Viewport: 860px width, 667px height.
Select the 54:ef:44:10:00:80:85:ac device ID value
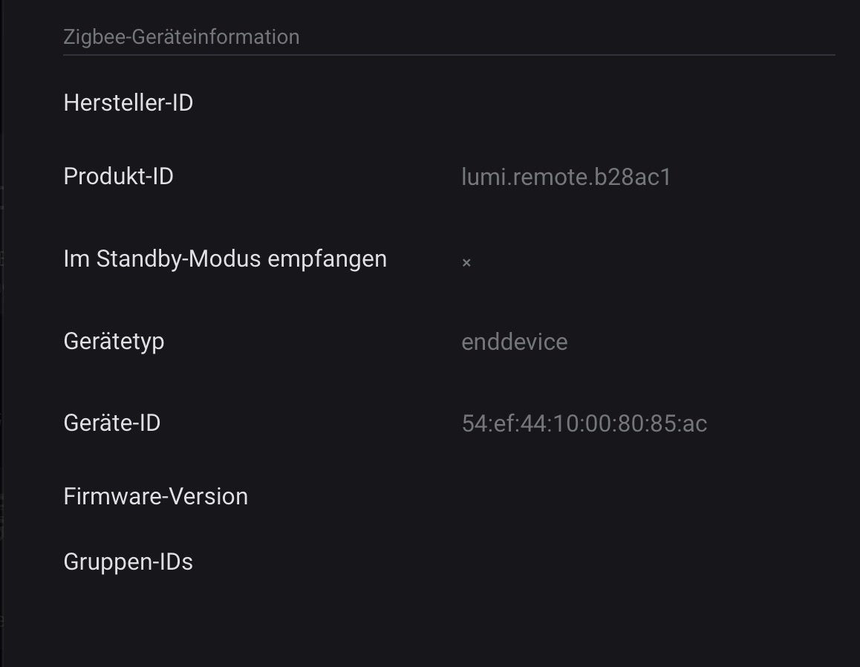(584, 423)
